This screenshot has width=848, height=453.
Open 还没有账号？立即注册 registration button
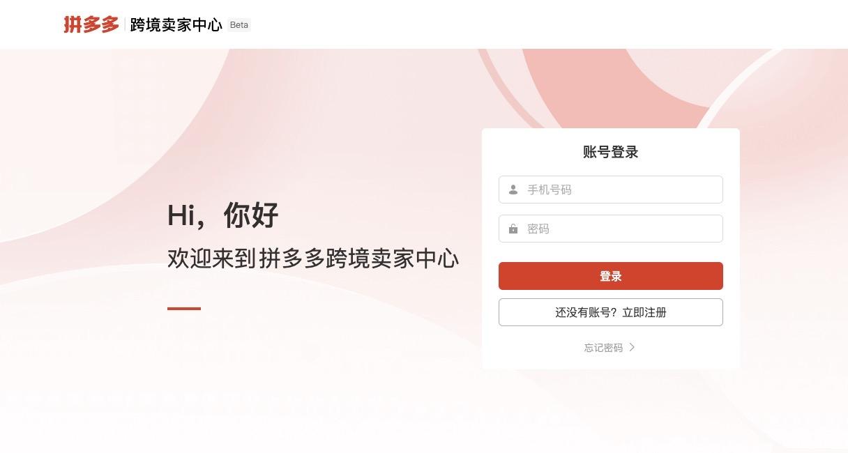[610, 312]
